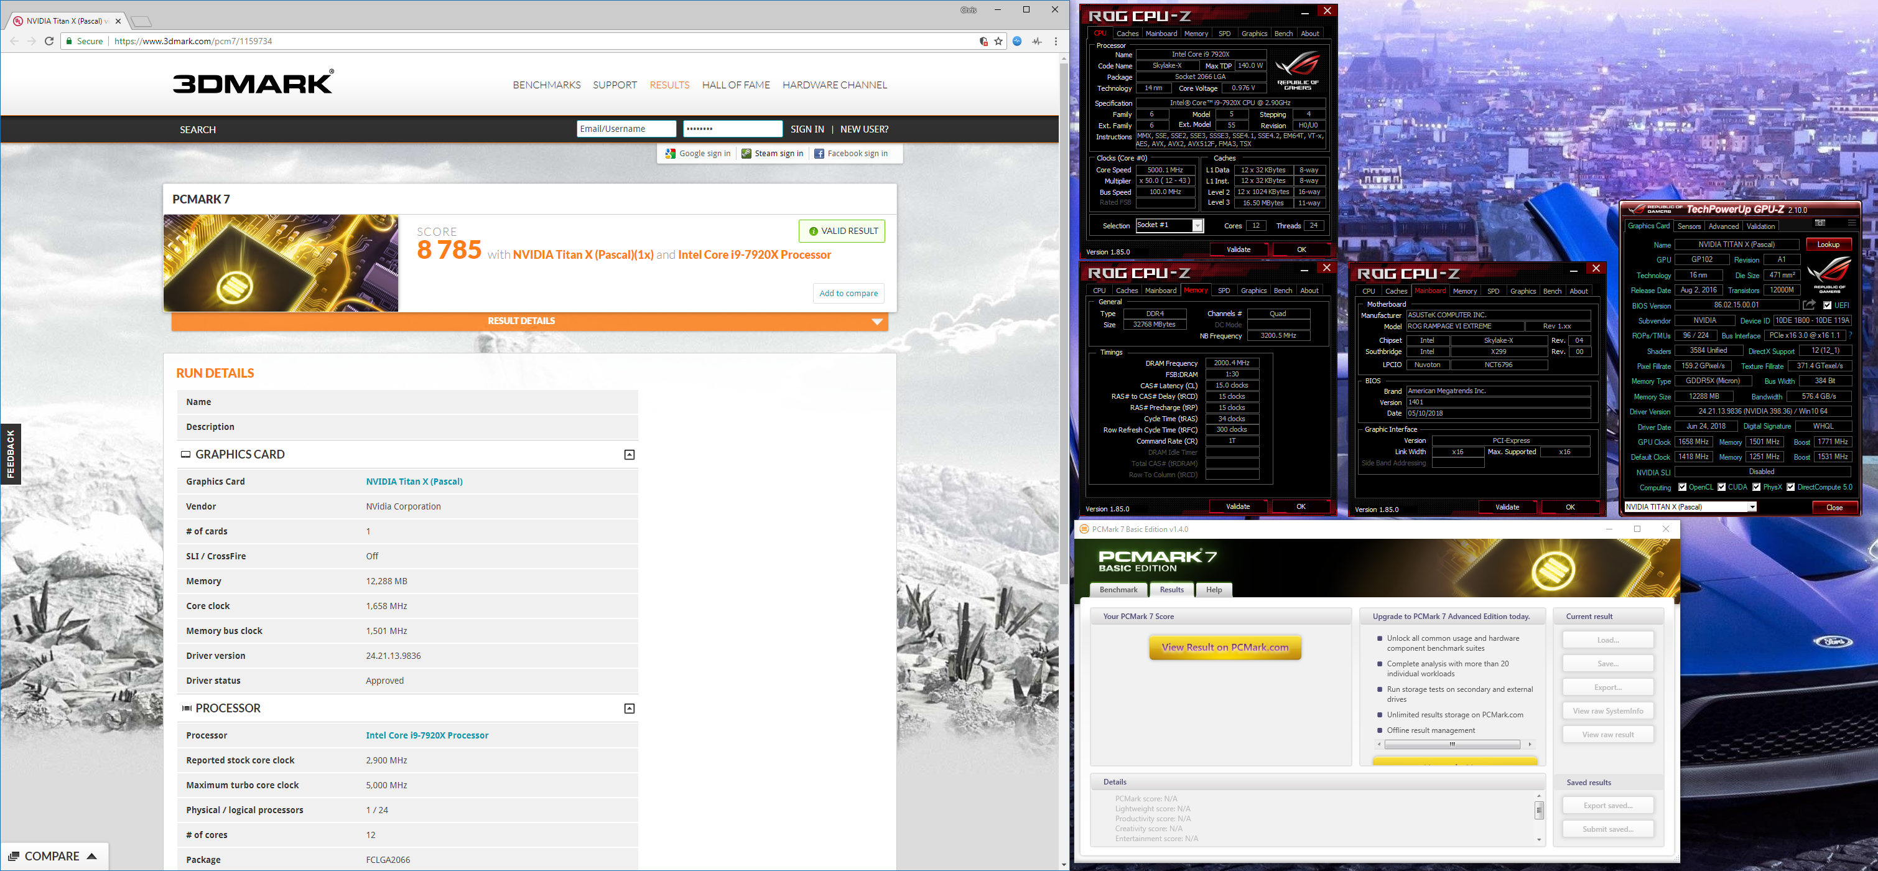This screenshot has height=871, width=1878.
Task: Toggle the PhysX checkbox in GPU-Z
Action: point(1756,487)
